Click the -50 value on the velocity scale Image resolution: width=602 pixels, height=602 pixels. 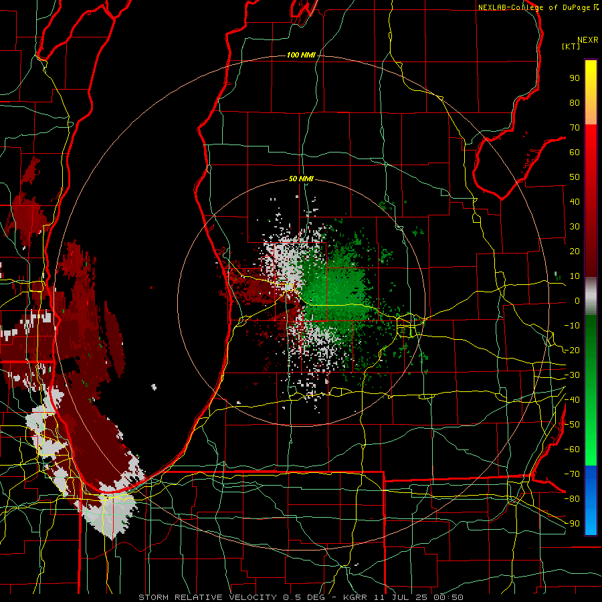click(x=572, y=425)
